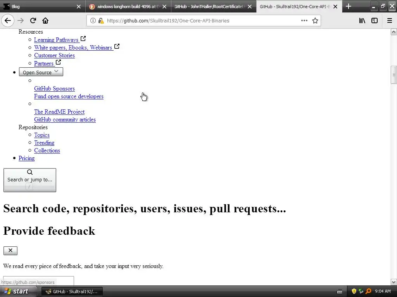Click the 9:04 AM system clock
Viewport: 397px width, 297px height.
383,291
